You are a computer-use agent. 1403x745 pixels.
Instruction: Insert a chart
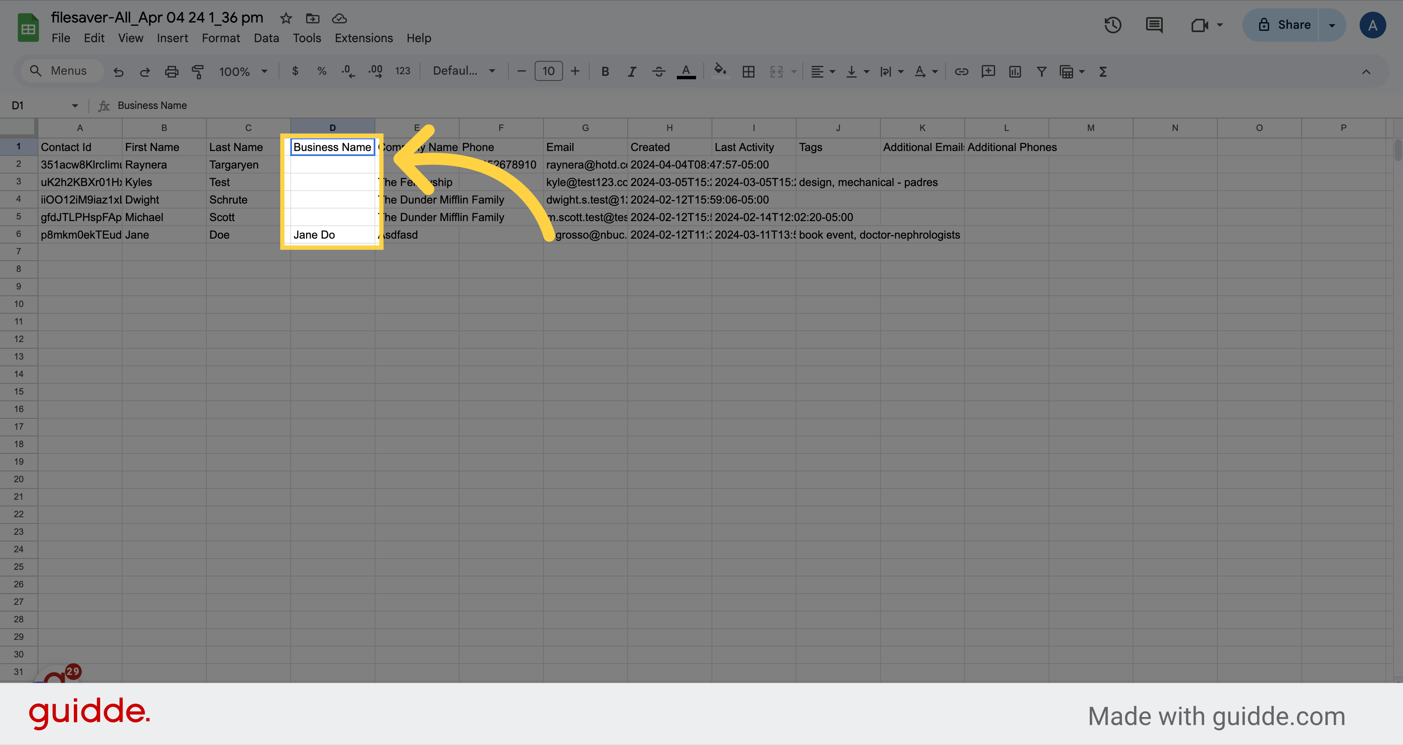coord(1015,71)
